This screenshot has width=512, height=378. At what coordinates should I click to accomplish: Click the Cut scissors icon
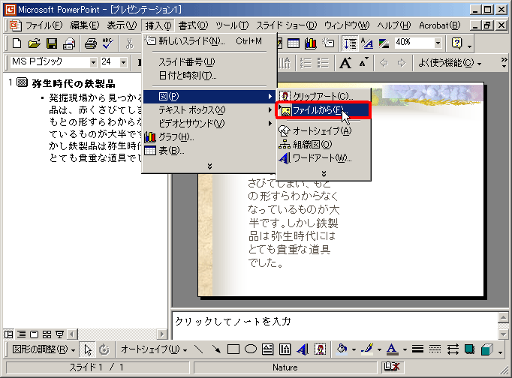[x=130, y=43]
